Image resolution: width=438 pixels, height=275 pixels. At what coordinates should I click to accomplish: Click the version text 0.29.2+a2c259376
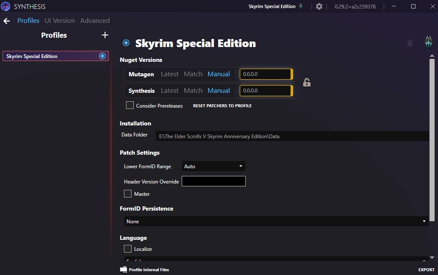click(x=355, y=6)
